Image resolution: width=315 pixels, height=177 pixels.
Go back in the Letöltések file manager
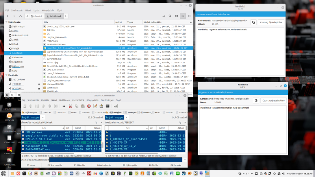(8, 16)
